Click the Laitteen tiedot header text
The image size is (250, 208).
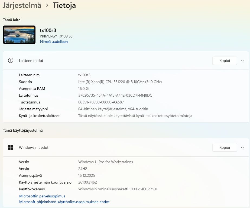coord(31,61)
